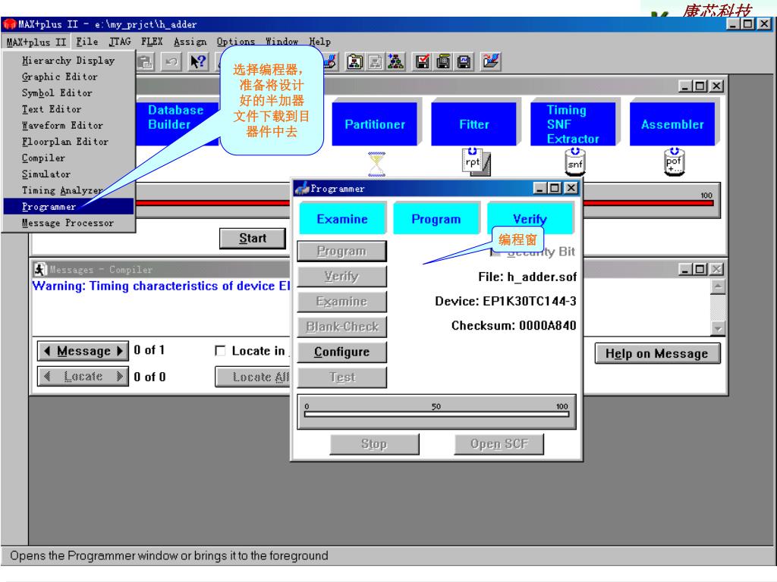Open the File menu
The height and width of the screenshot is (582, 777).
point(87,42)
